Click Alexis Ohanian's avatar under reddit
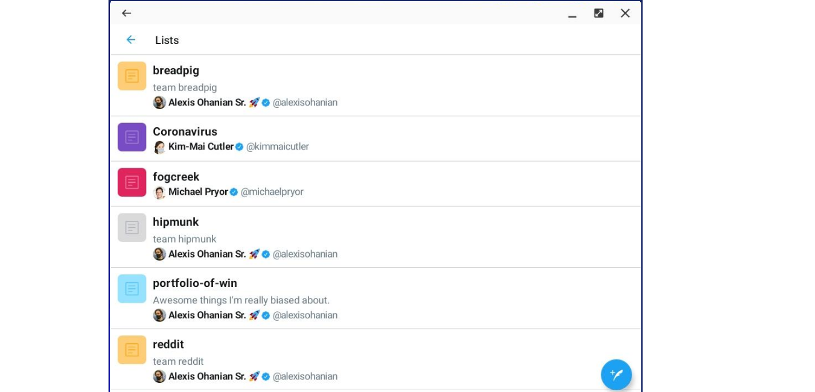 pyautogui.click(x=159, y=376)
